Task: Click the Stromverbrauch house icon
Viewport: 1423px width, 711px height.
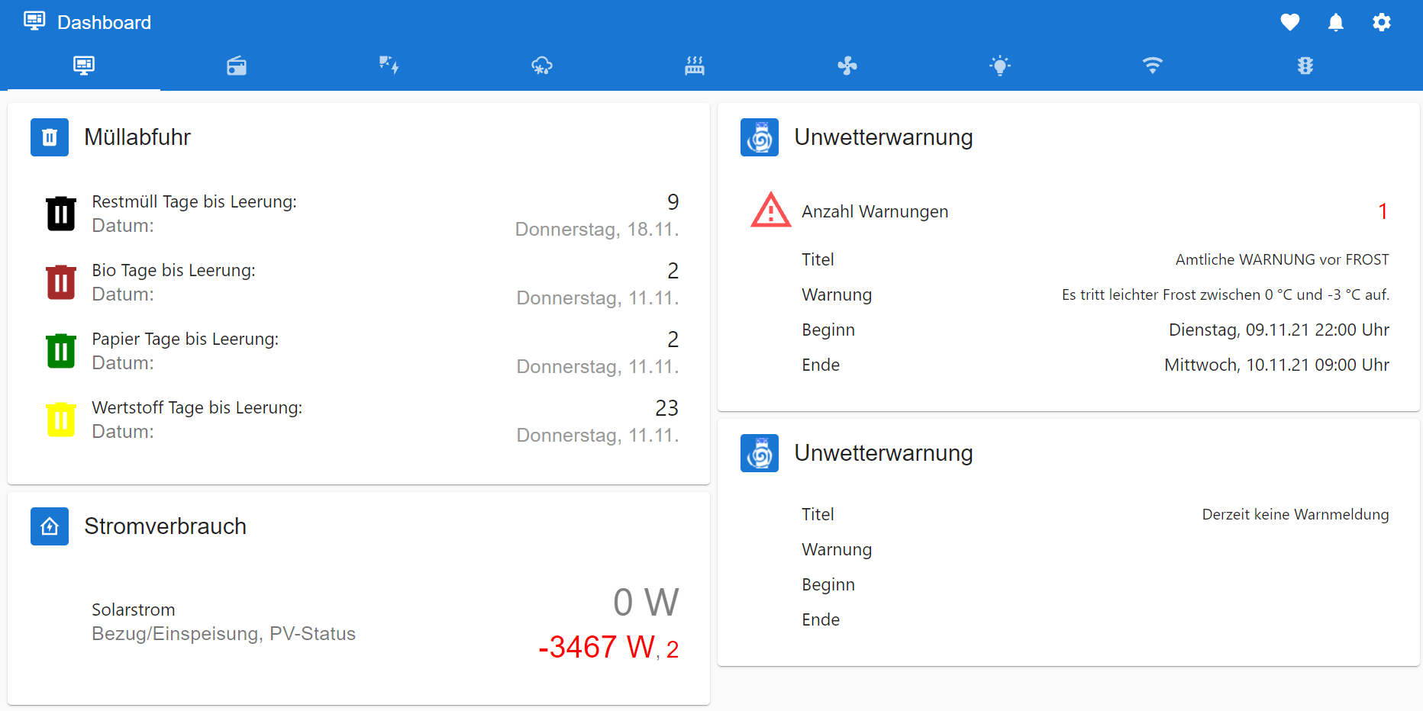Action: 50,526
